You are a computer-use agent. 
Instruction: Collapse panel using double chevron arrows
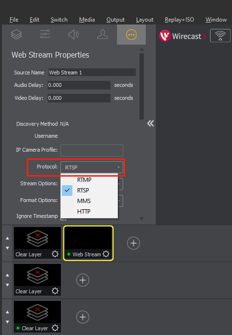(151, 123)
